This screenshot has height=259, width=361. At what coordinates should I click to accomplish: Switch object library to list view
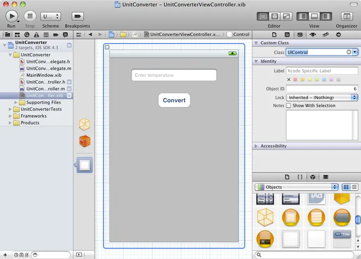click(355, 187)
